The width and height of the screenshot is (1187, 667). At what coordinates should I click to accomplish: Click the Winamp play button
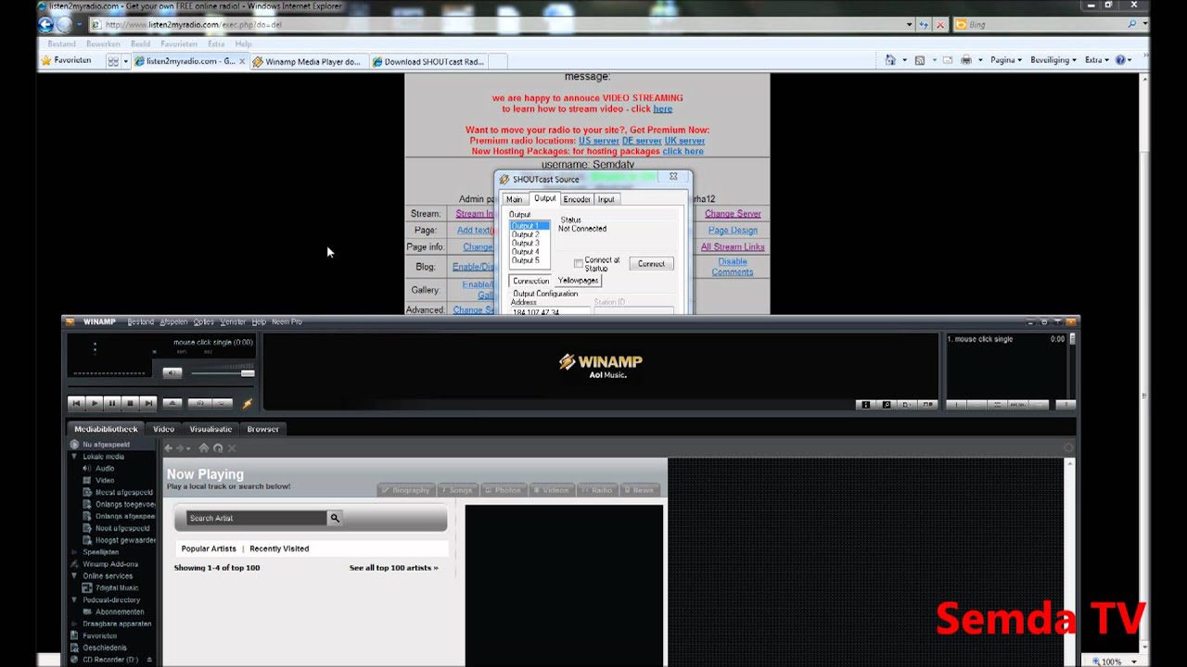[x=95, y=403]
